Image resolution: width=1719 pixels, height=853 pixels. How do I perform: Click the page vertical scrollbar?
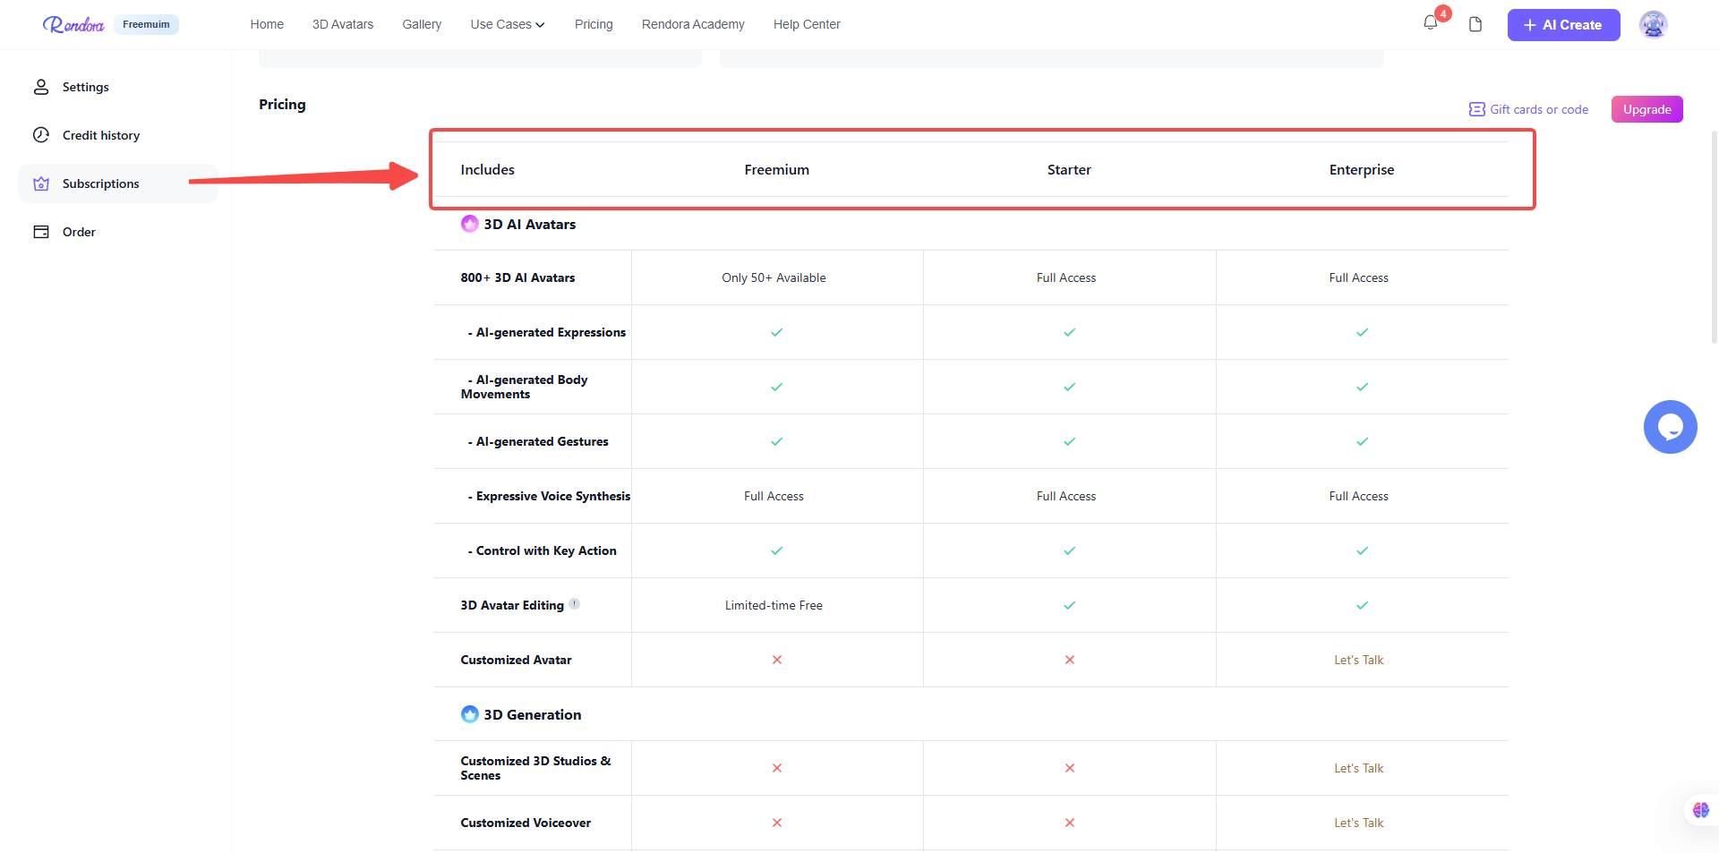tap(1714, 237)
